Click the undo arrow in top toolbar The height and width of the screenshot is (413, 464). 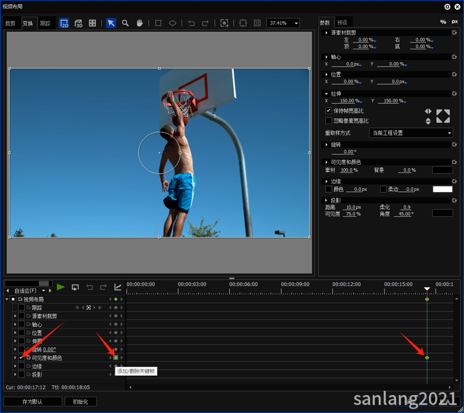(191, 23)
